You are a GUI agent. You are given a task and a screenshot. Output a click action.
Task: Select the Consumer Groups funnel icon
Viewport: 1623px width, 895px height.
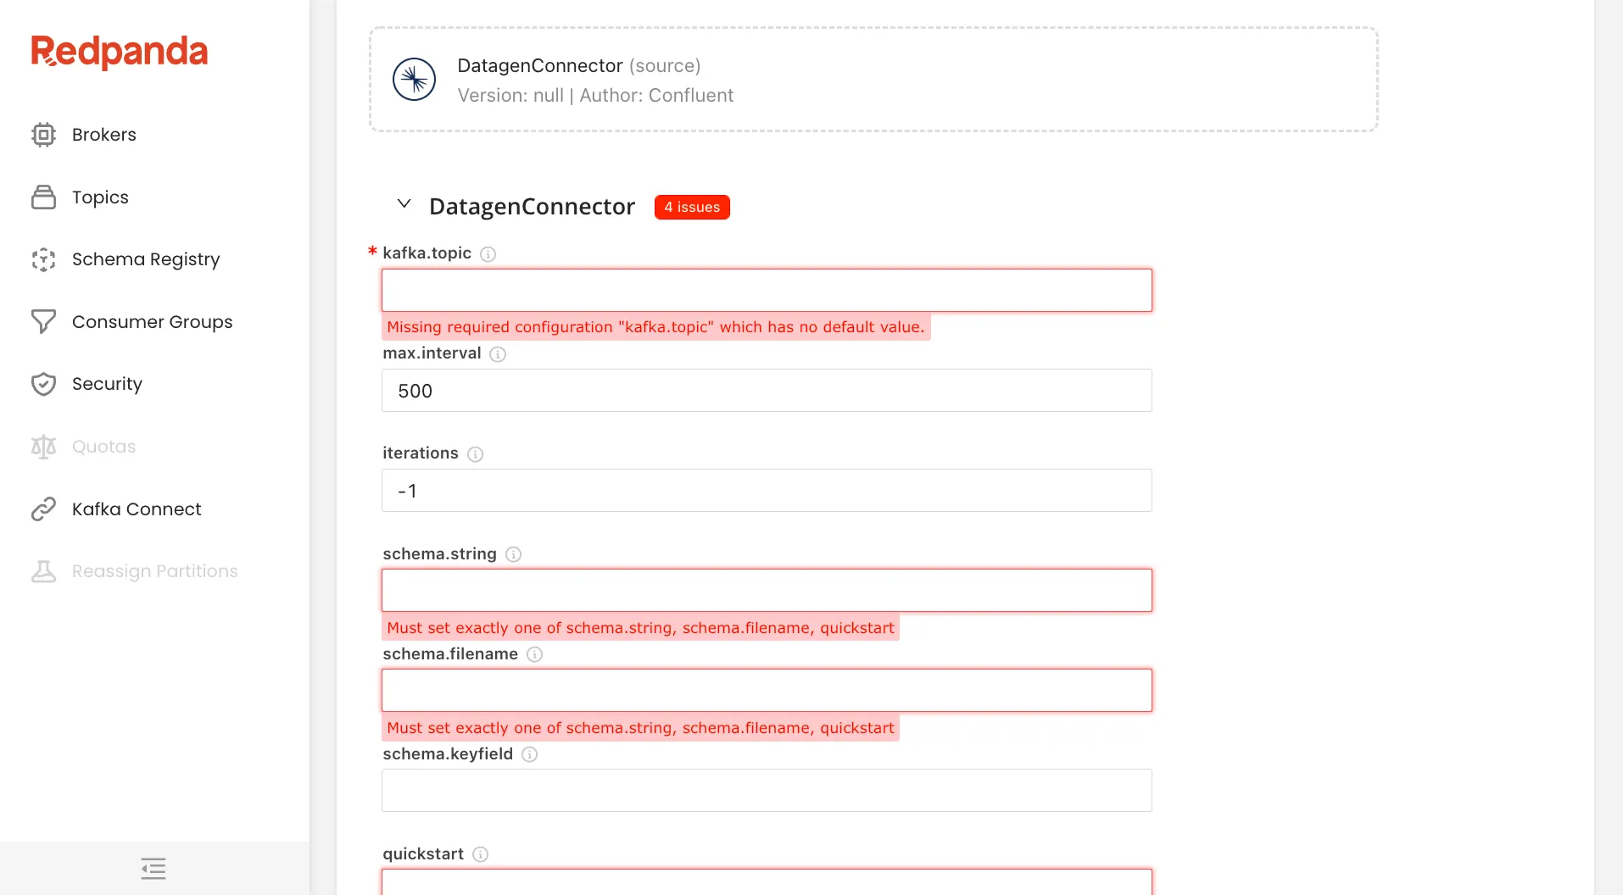pos(42,321)
